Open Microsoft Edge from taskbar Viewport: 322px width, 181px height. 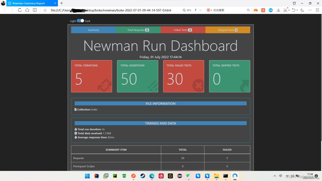click(x=152, y=176)
